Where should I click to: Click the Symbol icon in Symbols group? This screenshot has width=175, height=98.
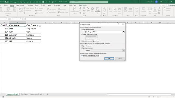[167, 11]
